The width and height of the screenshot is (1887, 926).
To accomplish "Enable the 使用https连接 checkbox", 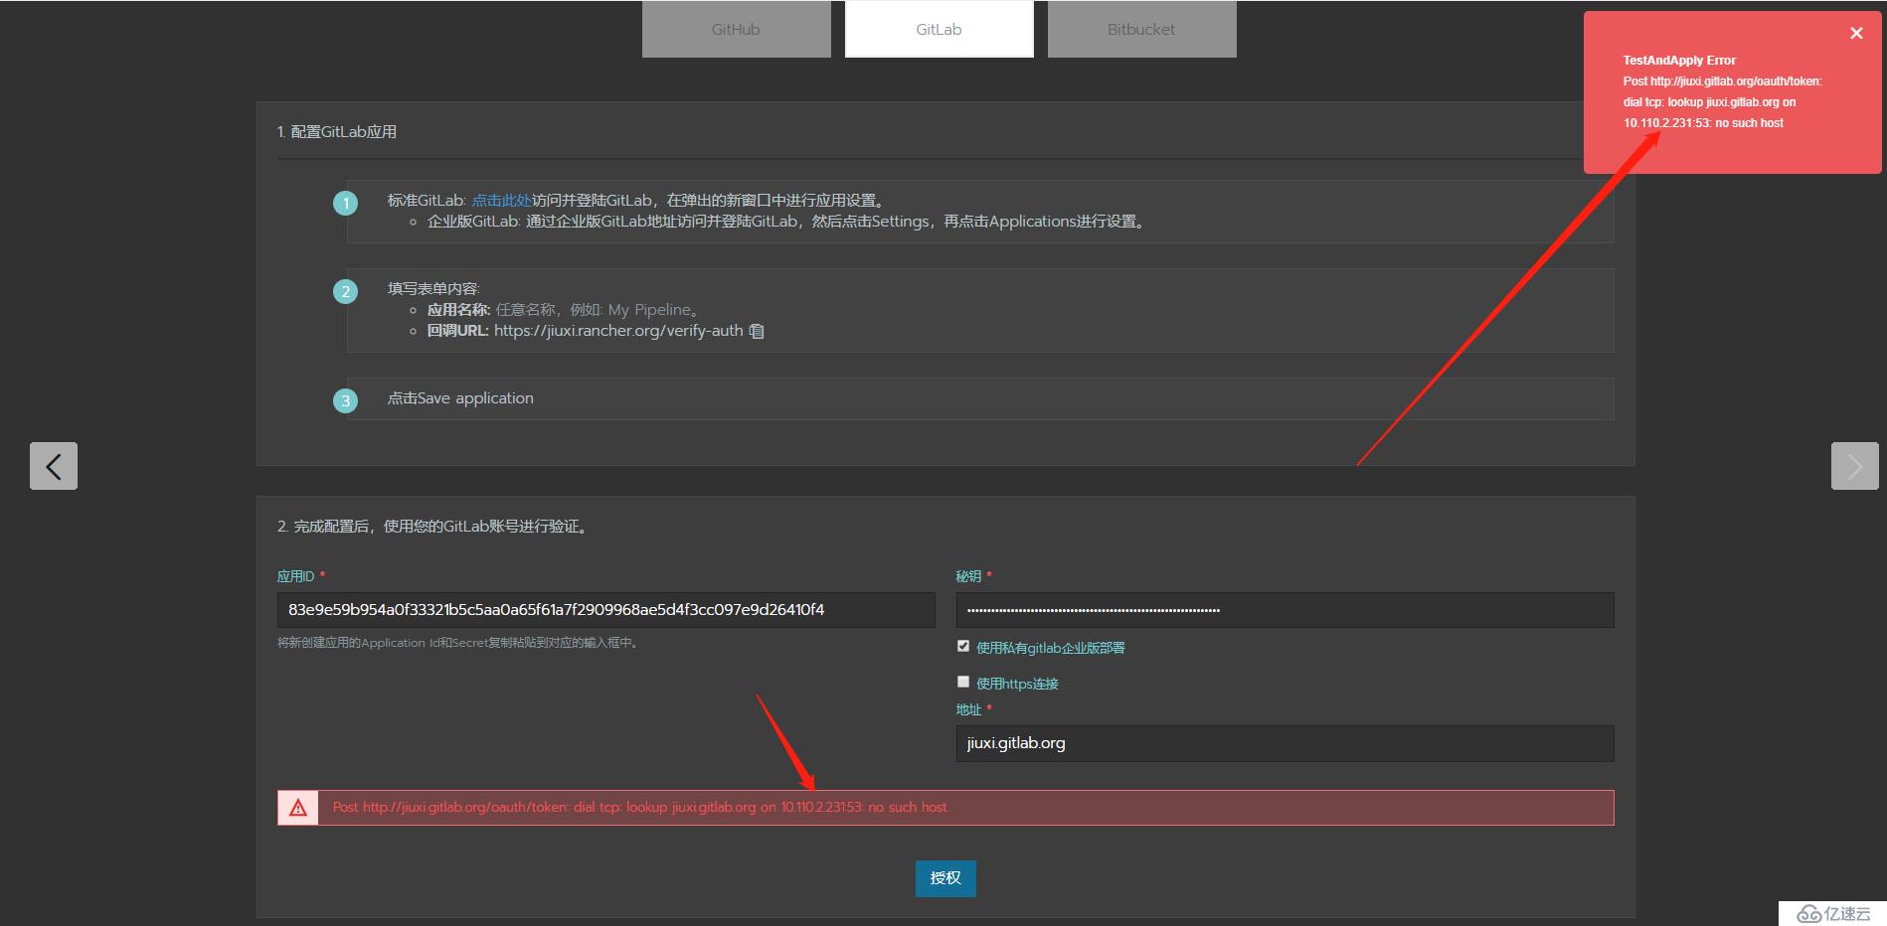I will (x=962, y=682).
